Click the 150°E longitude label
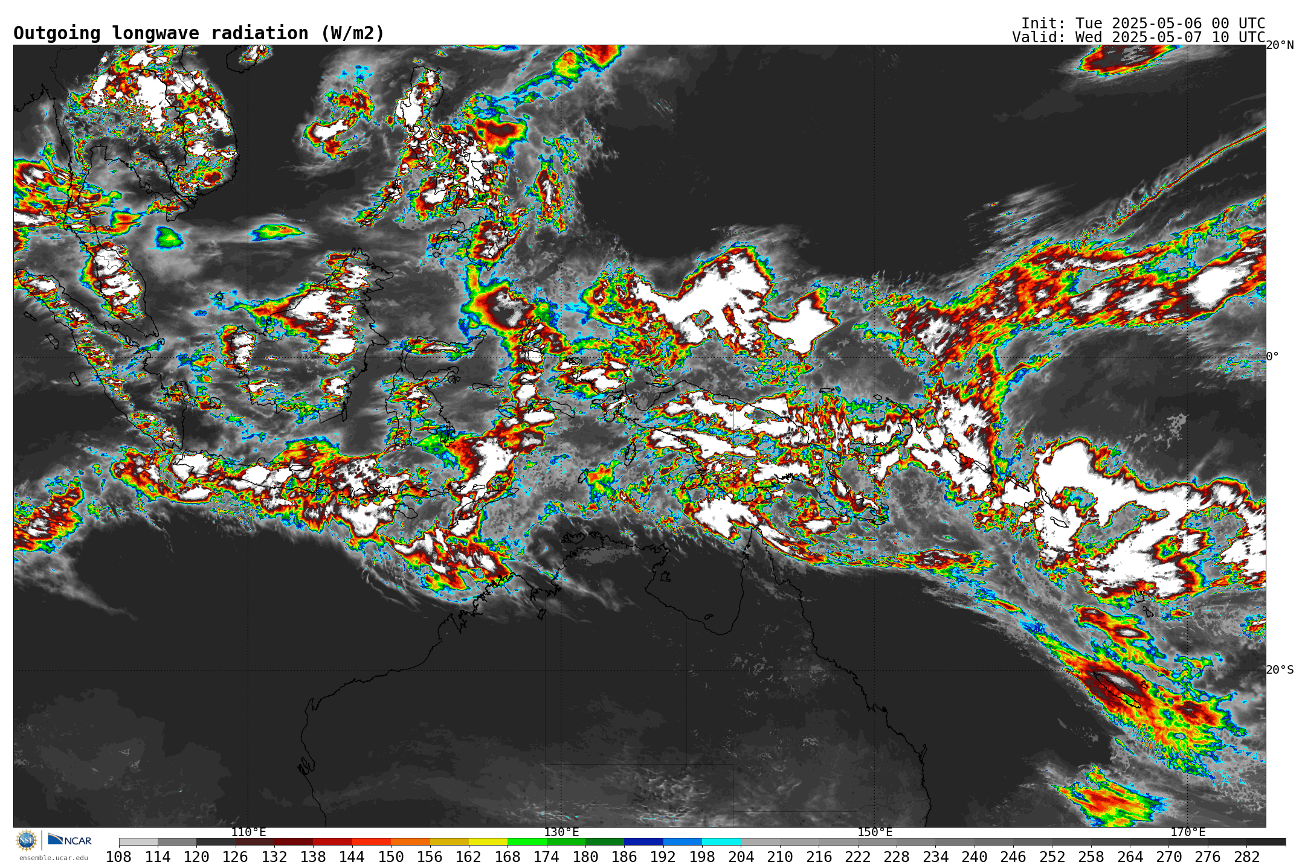 click(875, 832)
